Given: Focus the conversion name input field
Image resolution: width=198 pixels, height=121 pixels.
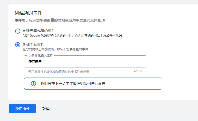Looking at the screenshot, I should click(x=85, y=61).
